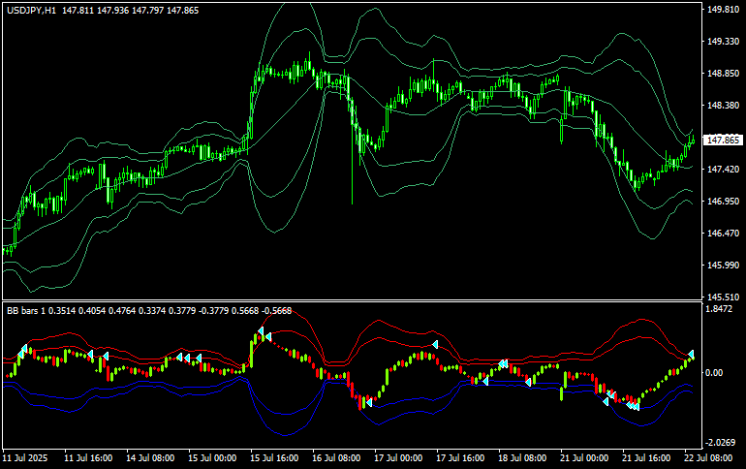The image size is (746, 469).
Task: Click the 21 Jul 16:00 time label
Action: coord(646,458)
